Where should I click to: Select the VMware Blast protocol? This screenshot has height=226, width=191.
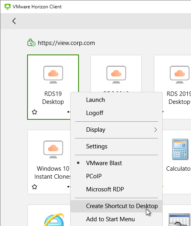coord(116,163)
